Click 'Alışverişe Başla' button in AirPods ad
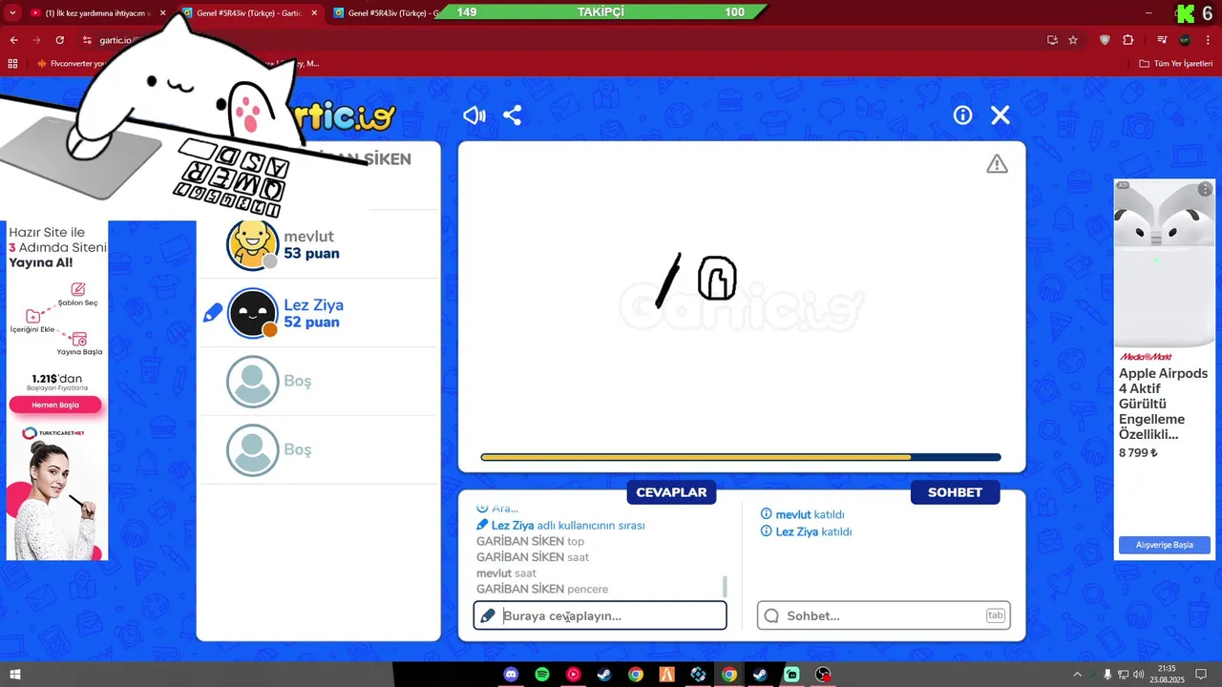The width and height of the screenshot is (1222, 687). [1165, 545]
